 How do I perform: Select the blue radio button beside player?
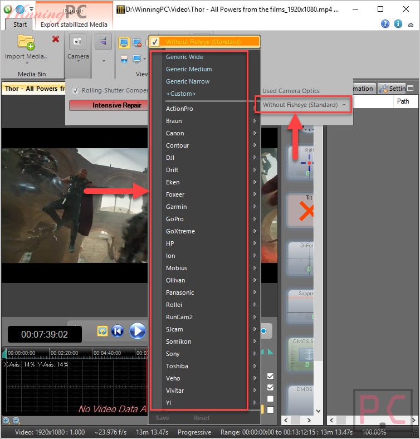[x=264, y=331]
